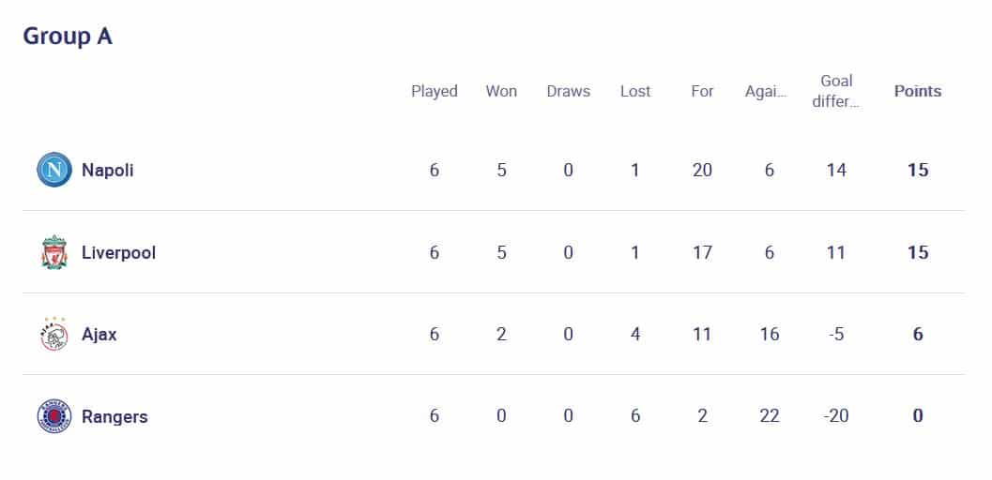
Task: Click the Lost column header
Action: tap(635, 92)
